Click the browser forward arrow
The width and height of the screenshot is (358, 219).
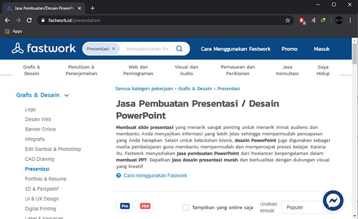pos(18,21)
